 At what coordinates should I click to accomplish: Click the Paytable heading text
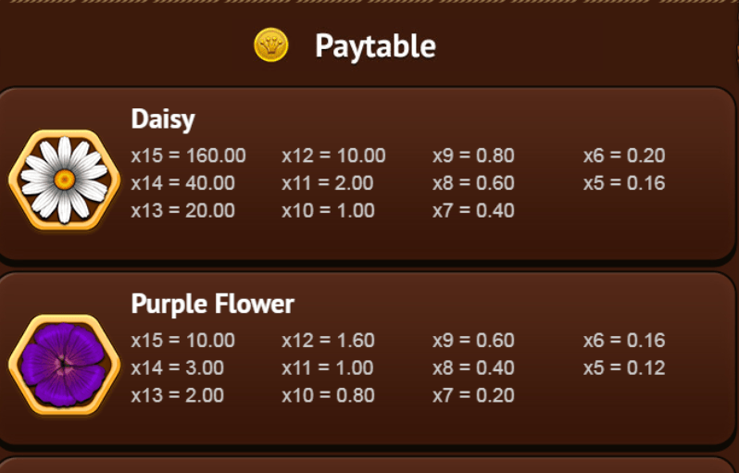click(375, 46)
